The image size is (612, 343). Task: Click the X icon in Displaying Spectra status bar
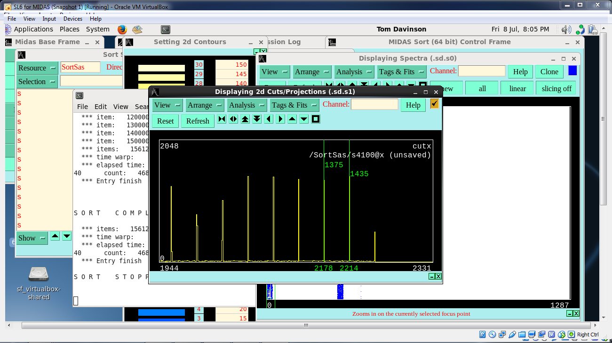click(576, 313)
